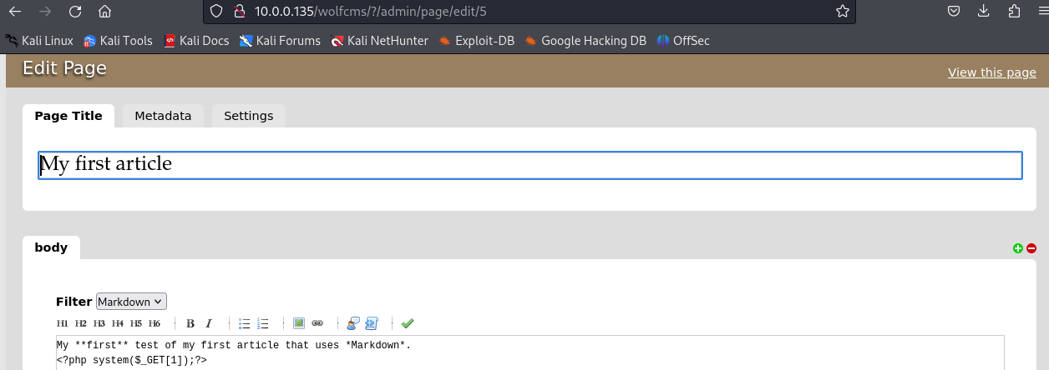Switch to the Settings tab
This screenshot has height=370, width=1049.
[249, 116]
